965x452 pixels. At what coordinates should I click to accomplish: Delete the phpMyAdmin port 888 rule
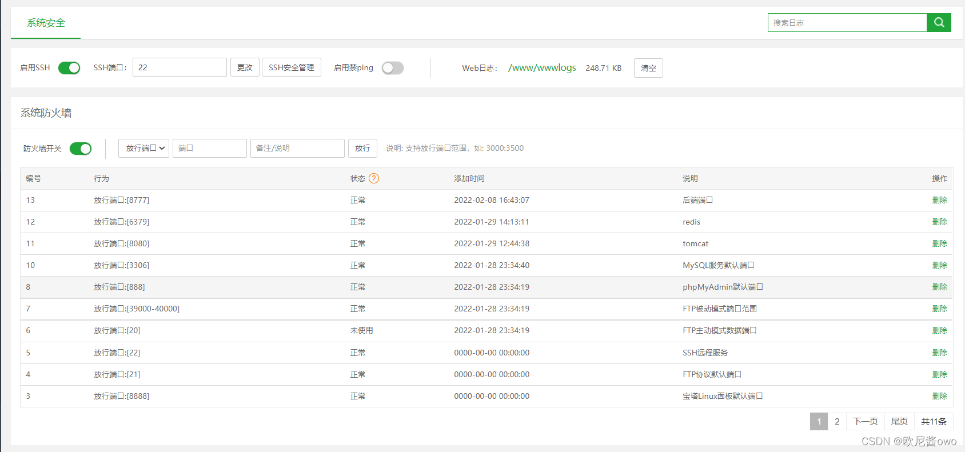(x=939, y=287)
